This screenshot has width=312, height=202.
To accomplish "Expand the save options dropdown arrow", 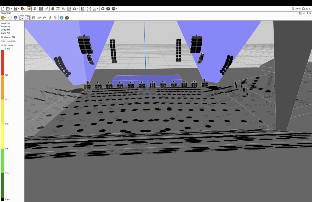I will 19,9.
